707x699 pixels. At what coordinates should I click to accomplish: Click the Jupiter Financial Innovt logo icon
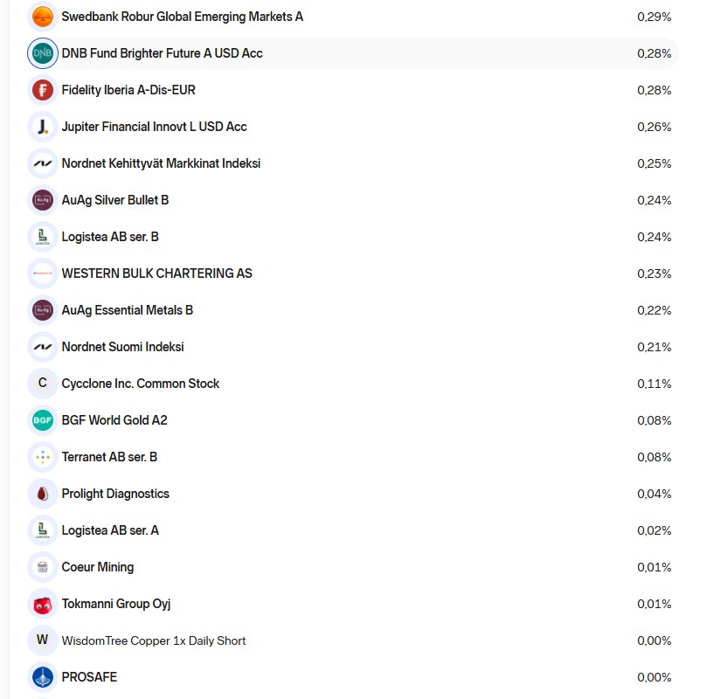point(42,127)
